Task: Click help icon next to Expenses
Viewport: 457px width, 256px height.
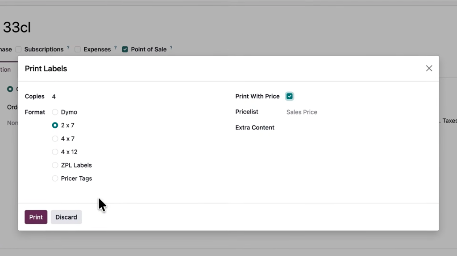Action: pos(116,48)
